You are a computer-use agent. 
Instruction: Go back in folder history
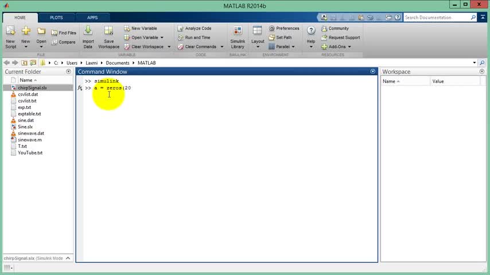click(x=6, y=63)
